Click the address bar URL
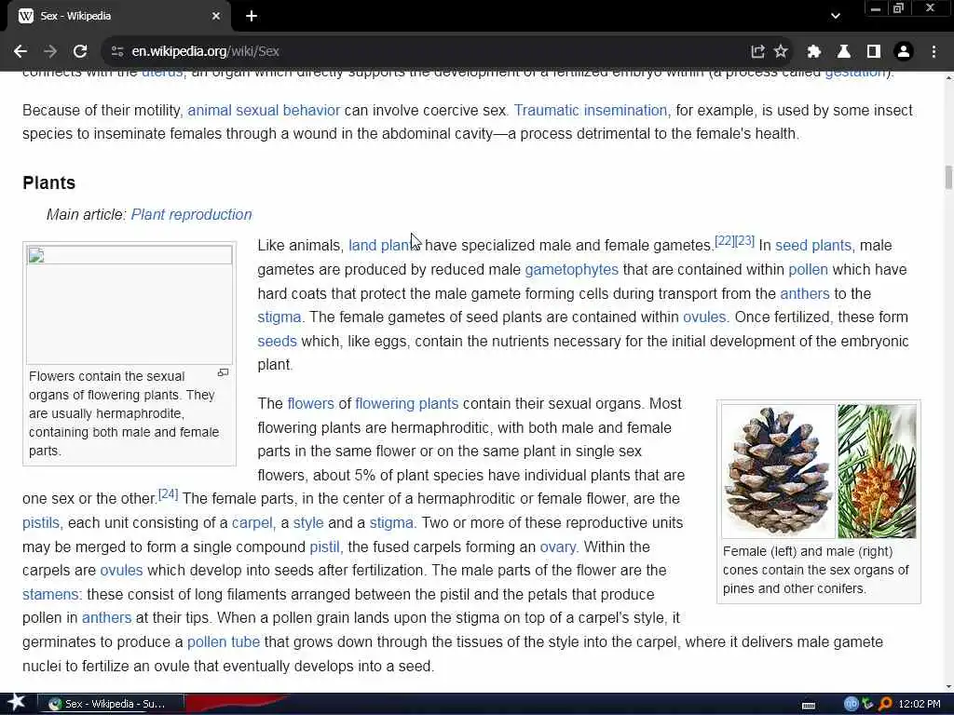 pyautogui.click(x=206, y=52)
